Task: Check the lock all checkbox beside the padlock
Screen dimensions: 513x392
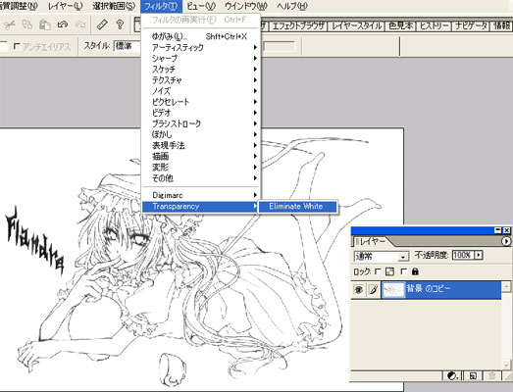Action: (403, 271)
